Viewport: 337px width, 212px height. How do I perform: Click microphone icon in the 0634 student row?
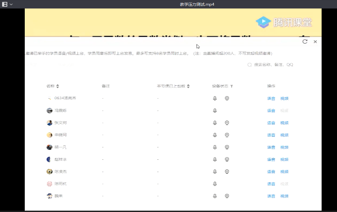pos(215,98)
